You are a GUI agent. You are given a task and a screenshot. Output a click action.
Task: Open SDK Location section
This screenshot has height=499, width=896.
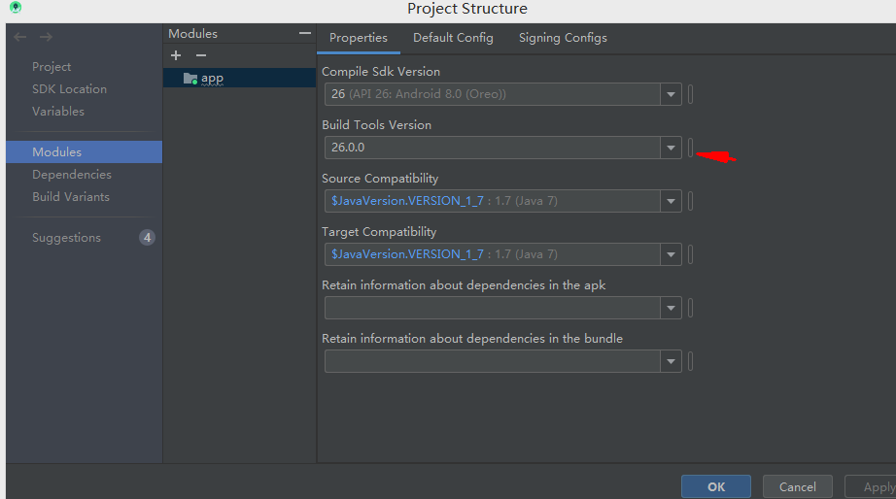click(x=69, y=89)
